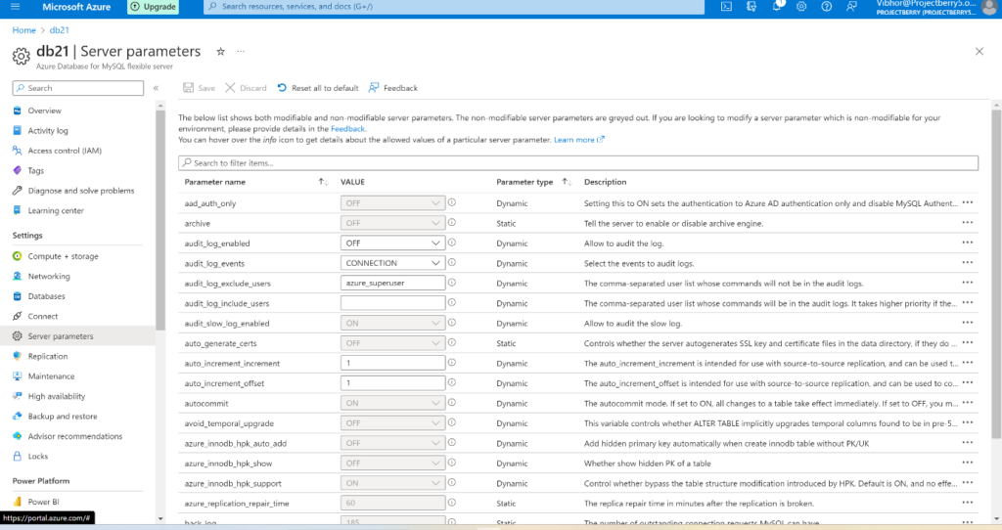Click the Upgrade button
The height and width of the screenshot is (530, 1002).
coord(154,7)
